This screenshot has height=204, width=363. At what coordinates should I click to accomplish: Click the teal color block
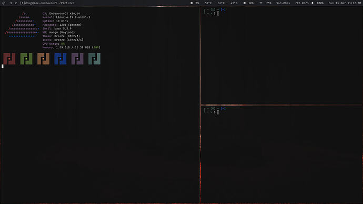tap(95, 59)
